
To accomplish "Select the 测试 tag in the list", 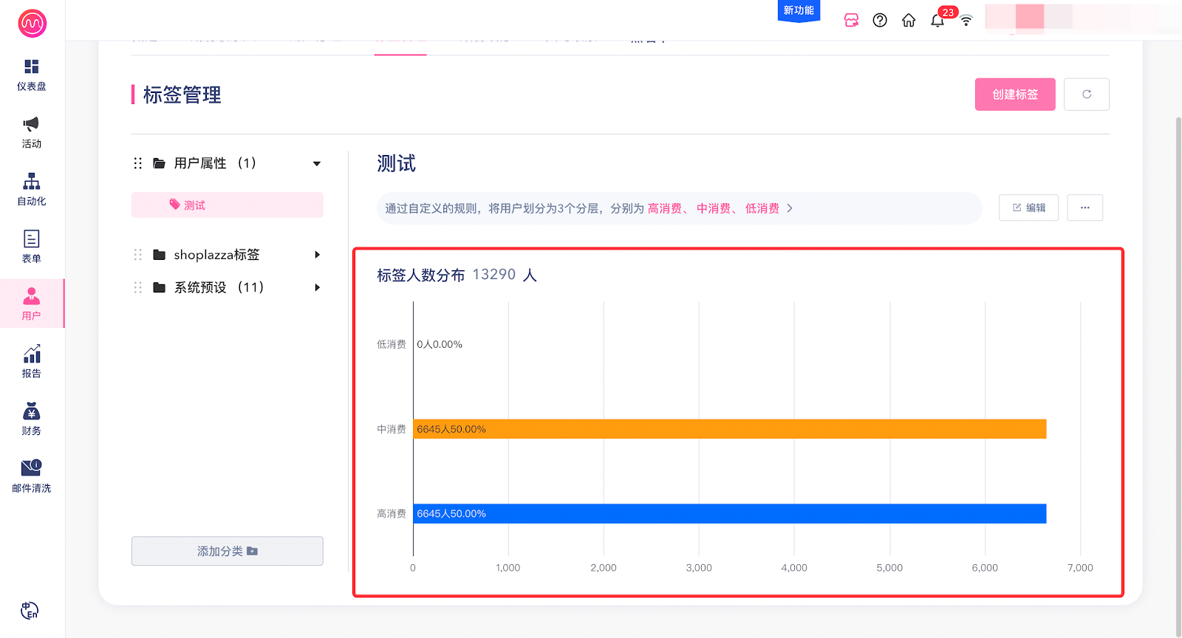I will (227, 205).
